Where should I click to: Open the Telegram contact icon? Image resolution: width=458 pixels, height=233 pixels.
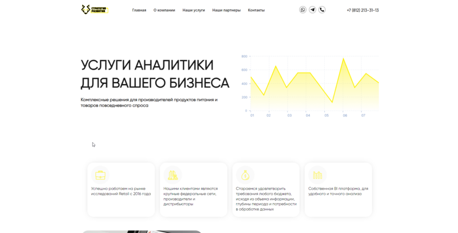pyautogui.click(x=312, y=10)
